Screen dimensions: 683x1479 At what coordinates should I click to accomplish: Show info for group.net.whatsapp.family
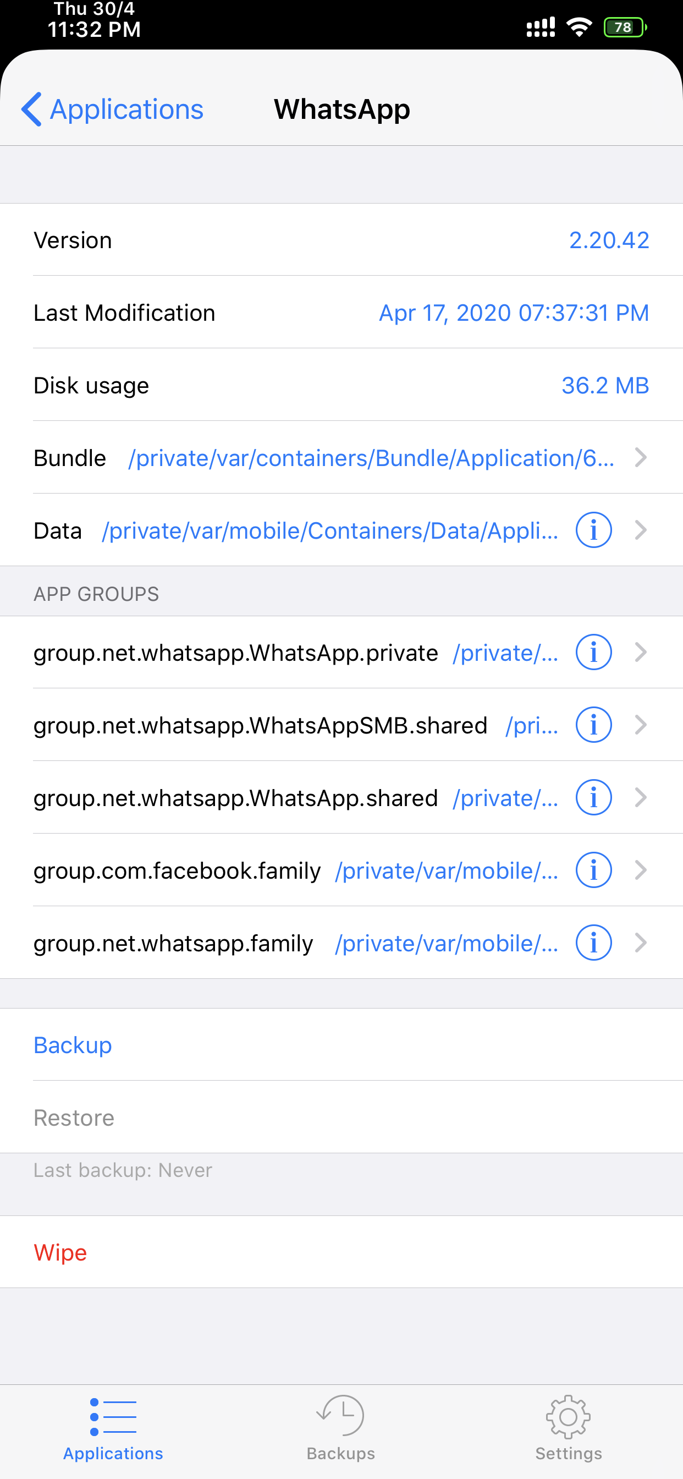[593, 943]
